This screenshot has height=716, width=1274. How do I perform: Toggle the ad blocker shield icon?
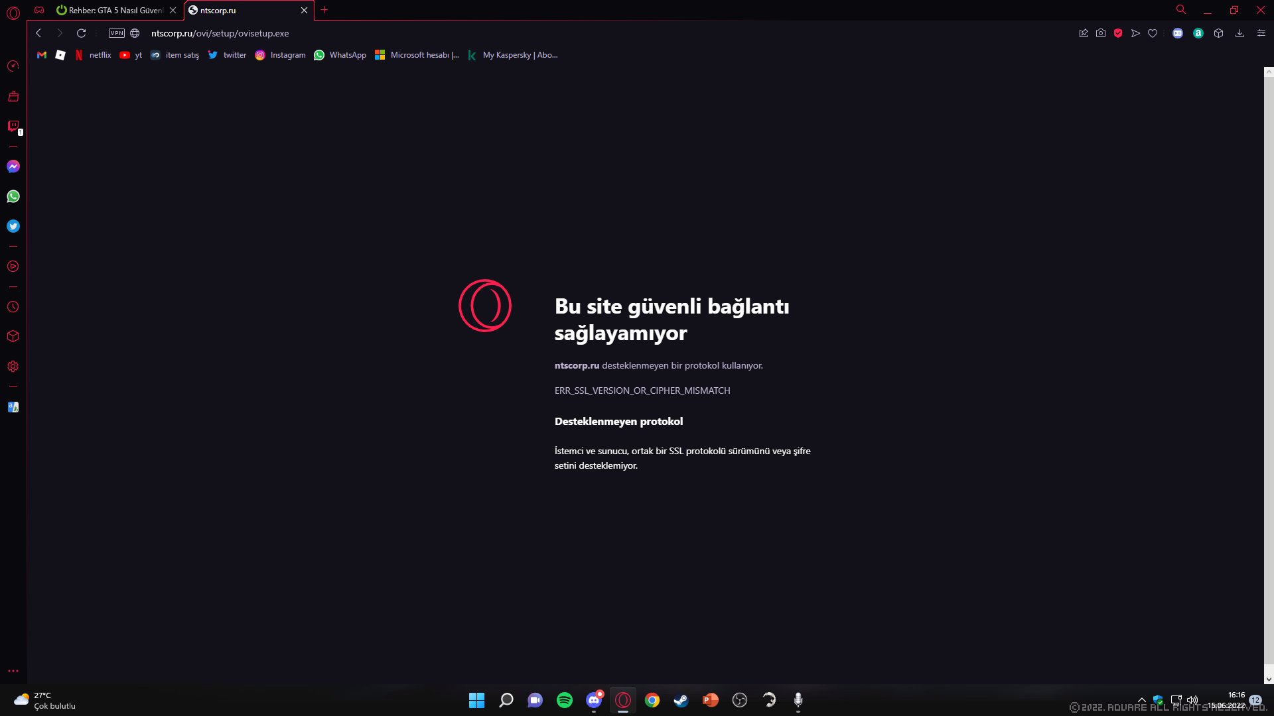coord(1118,33)
